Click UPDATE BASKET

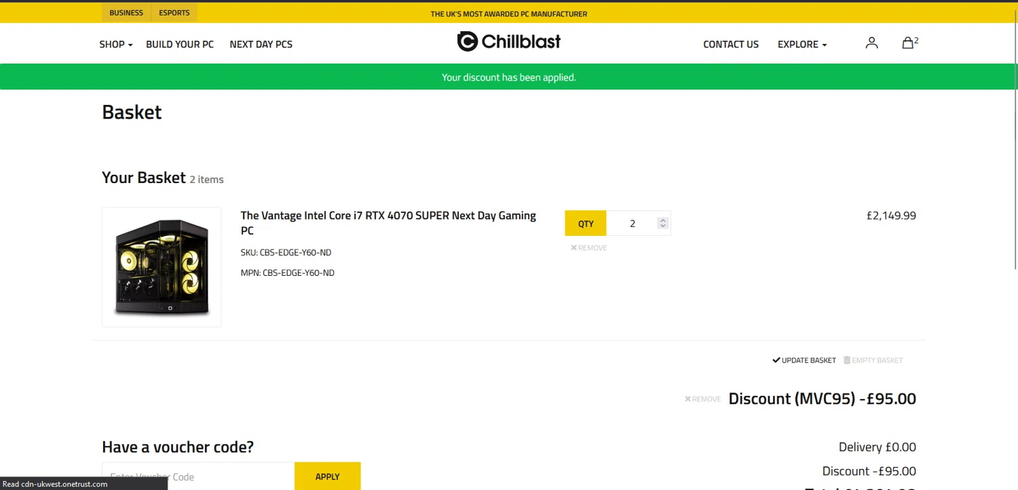[x=804, y=361]
